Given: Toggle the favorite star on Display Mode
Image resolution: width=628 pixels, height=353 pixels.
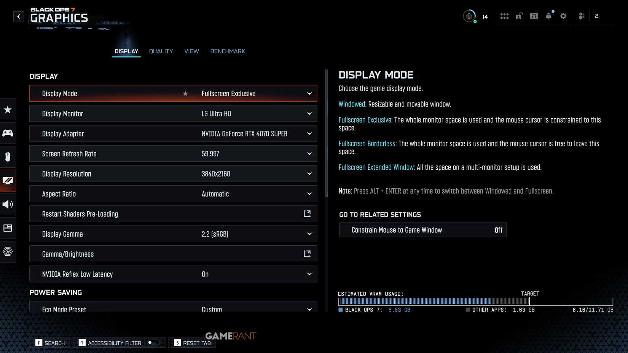Looking at the screenshot, I should coord(185,94).
